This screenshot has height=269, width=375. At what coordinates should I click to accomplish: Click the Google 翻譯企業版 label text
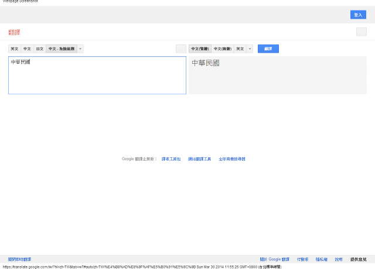coord(139,159)
